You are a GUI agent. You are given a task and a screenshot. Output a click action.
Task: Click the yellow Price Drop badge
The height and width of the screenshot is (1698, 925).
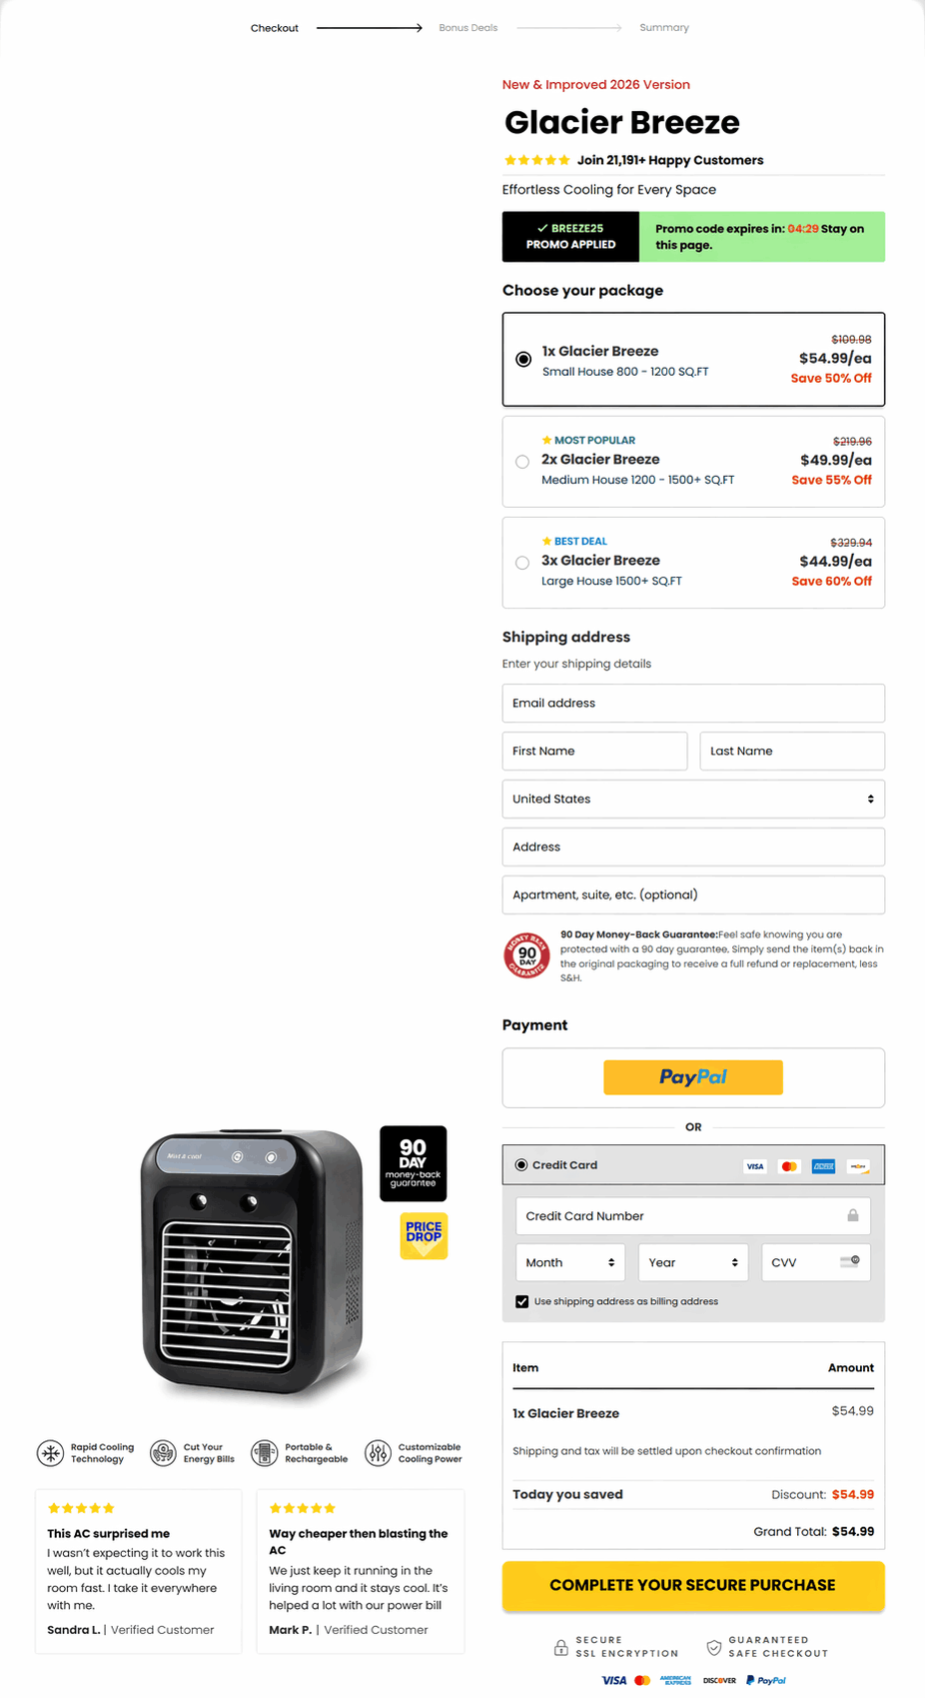point(424,1236)
